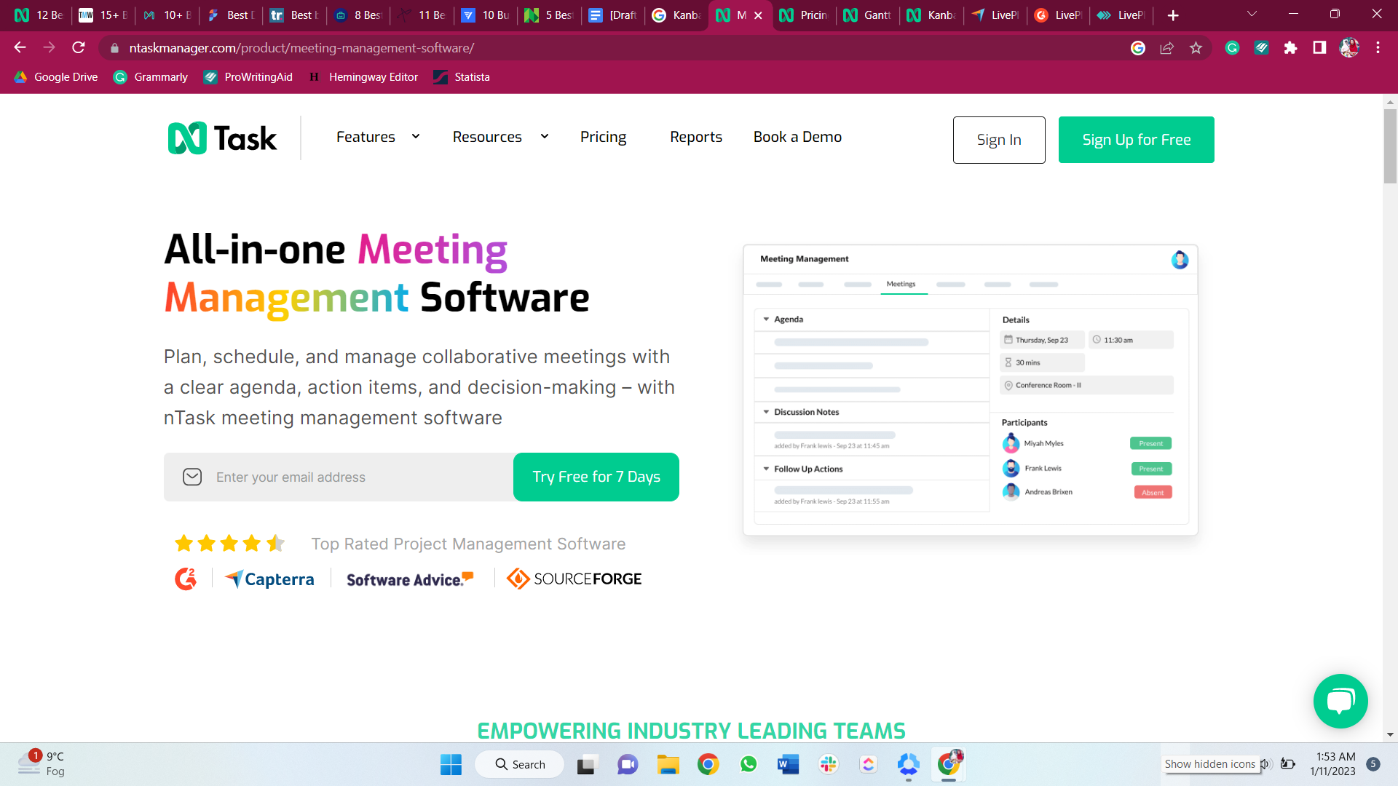The width and height of the screenshot is (1398, 786).
Task: Select the Meetings tab in demo panel
Action: [x=901, y=284]
